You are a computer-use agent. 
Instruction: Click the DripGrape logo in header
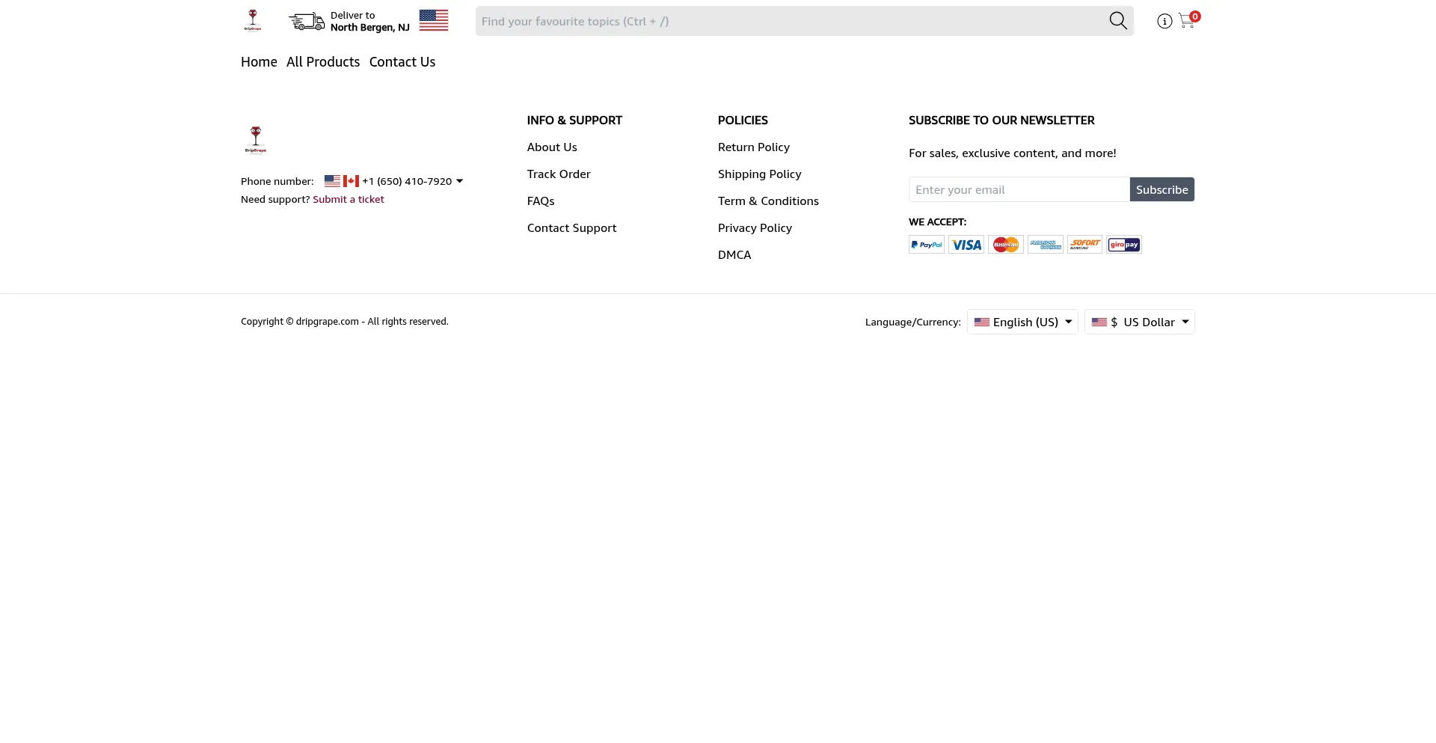pos(253,21)
